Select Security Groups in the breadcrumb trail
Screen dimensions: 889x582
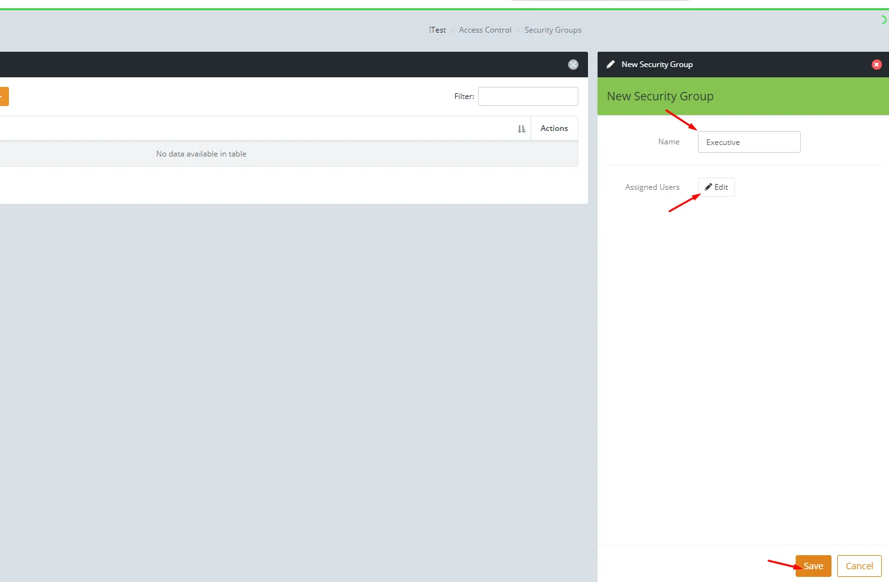point(553,29)
